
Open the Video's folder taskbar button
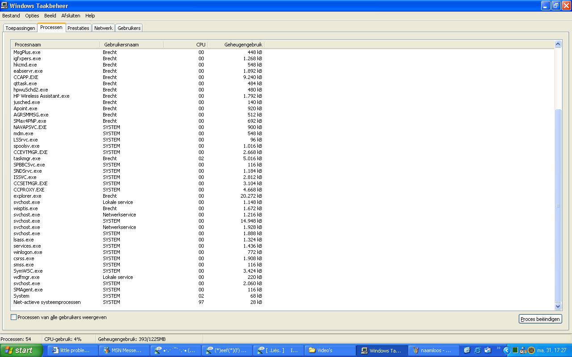click(330, 350)
